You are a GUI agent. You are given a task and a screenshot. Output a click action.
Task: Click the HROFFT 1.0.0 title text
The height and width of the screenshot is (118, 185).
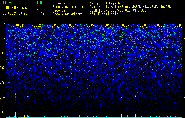(23, 2)
